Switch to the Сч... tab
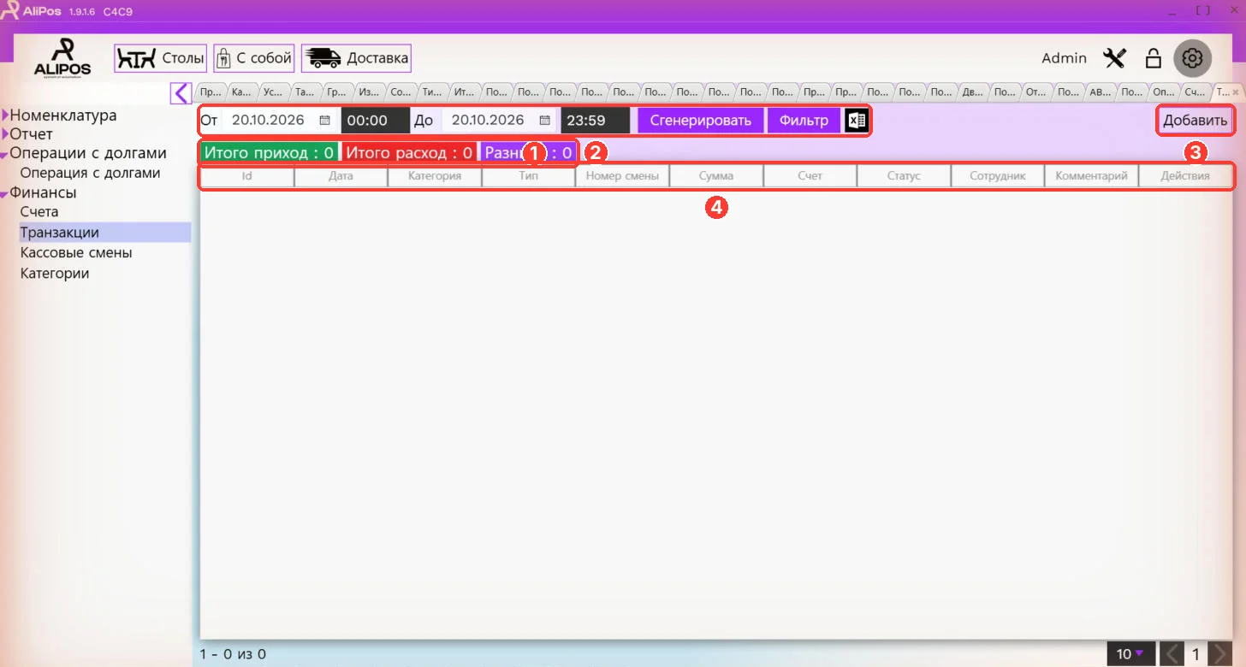Viewport: 1246px width, 667px height. pos(1195,91)
